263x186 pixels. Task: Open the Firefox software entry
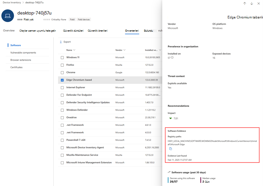(70, 65)
